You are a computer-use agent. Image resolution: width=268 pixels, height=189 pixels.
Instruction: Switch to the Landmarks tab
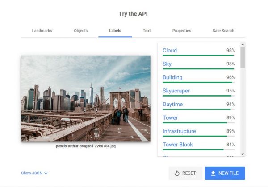pos(42,31)
